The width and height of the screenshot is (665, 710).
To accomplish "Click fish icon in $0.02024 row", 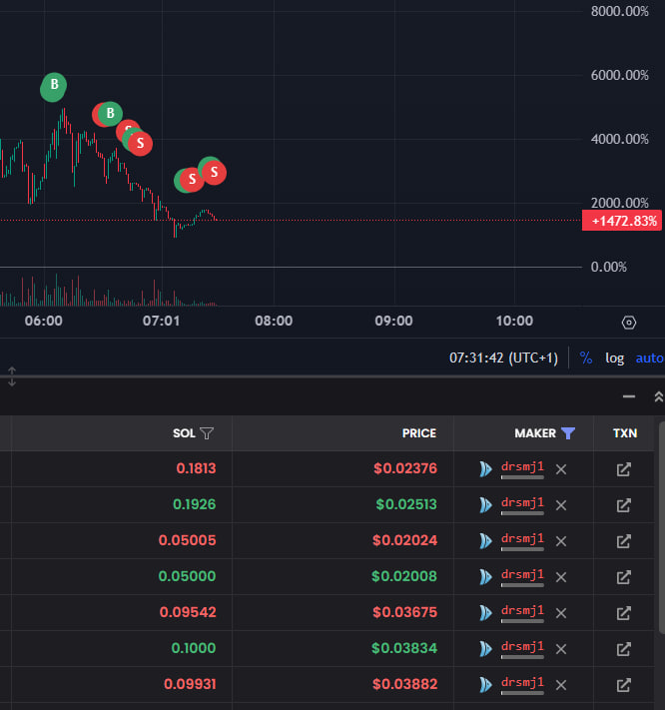I will click(485, 540).
